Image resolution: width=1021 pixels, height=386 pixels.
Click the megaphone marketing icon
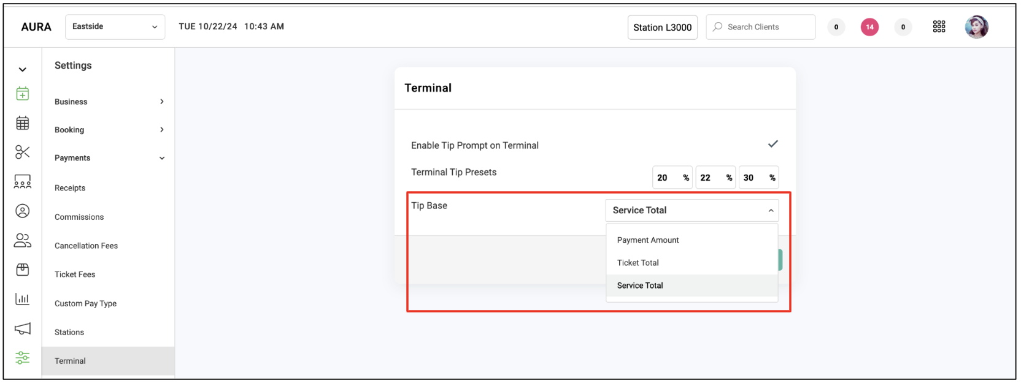point(23,329)
